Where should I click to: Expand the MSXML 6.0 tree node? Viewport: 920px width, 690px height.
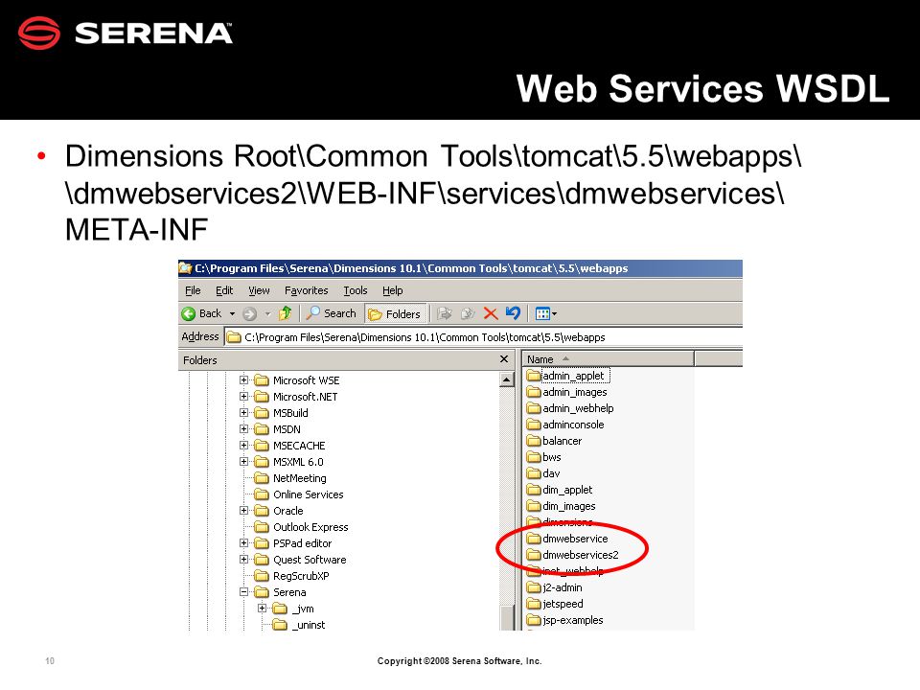243,462
